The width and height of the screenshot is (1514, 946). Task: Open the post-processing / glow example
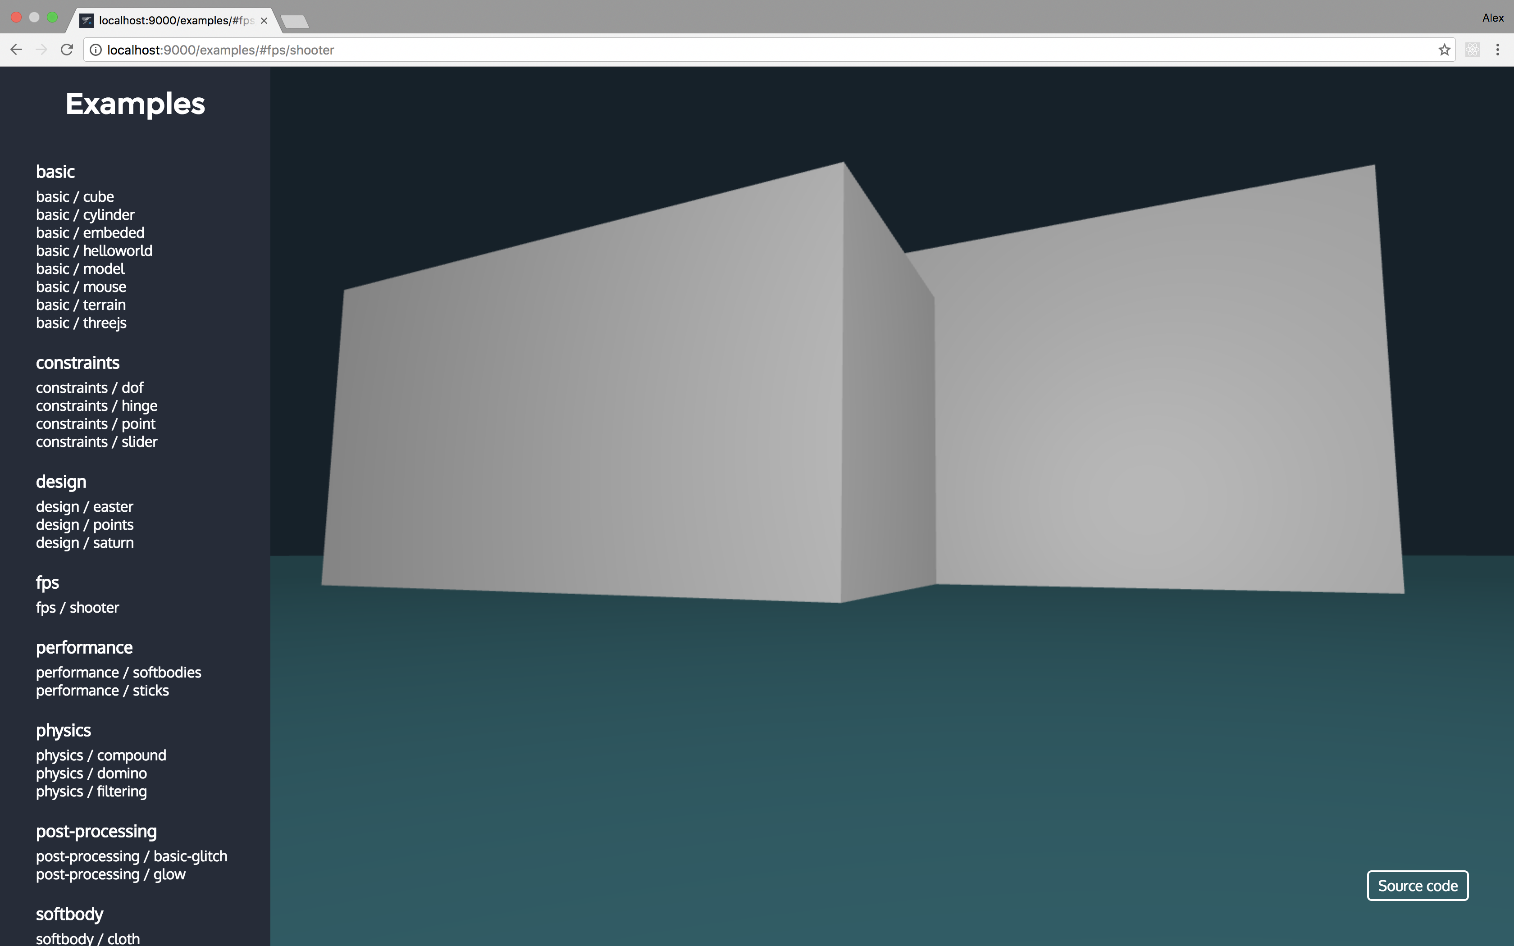111,874
